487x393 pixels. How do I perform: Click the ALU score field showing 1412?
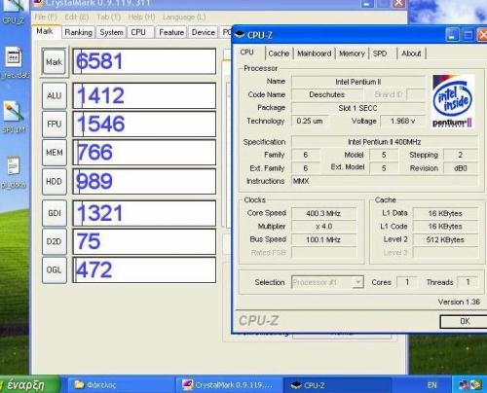point(144,95)
